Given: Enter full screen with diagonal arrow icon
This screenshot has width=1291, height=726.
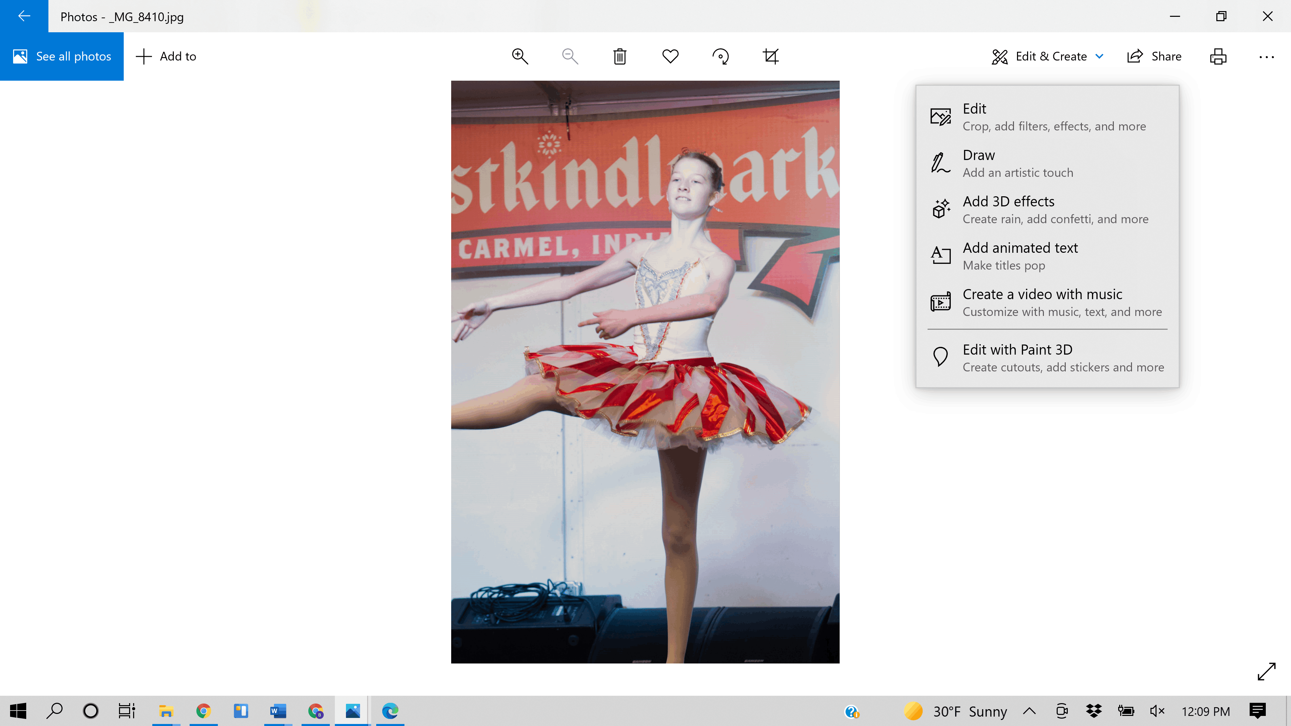Looking at the screenshot, I should click(1266, 672).
